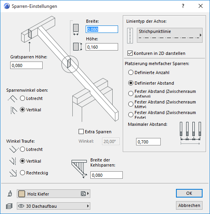Click the Vertikal top rafter angle icon
The width and height of the screenshot is (210, 214).
(x=14, y=110)
